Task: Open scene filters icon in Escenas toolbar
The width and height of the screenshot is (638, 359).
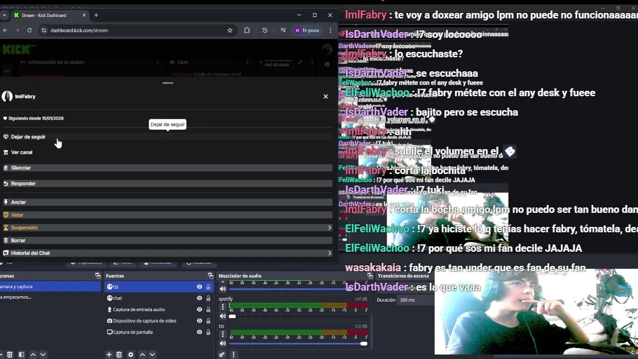Action: (21, 355)
